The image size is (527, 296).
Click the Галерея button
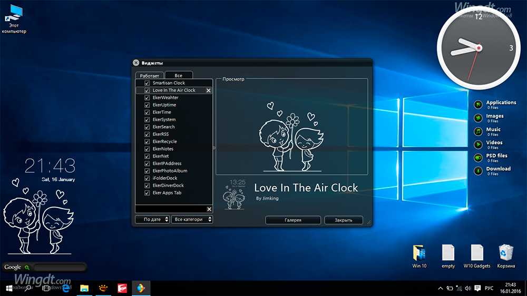coord(292,220)
